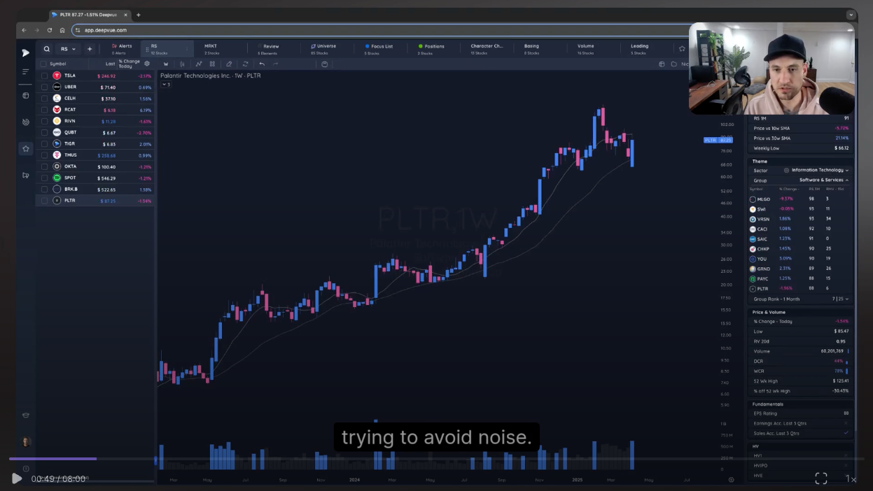Click the plus icon to add a symbol
This screenshot has width=873, height=491.
point(90,48)
